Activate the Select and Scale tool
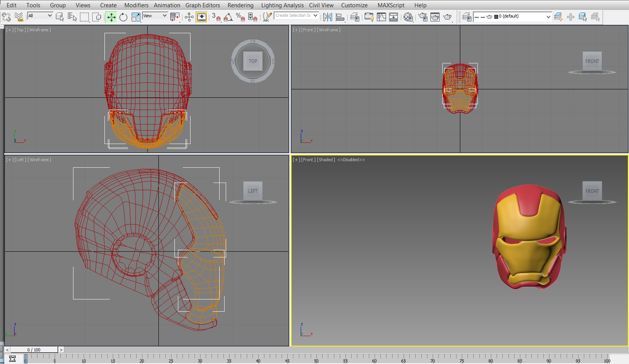Screen dimensions: 629x364 click(136, 17)
